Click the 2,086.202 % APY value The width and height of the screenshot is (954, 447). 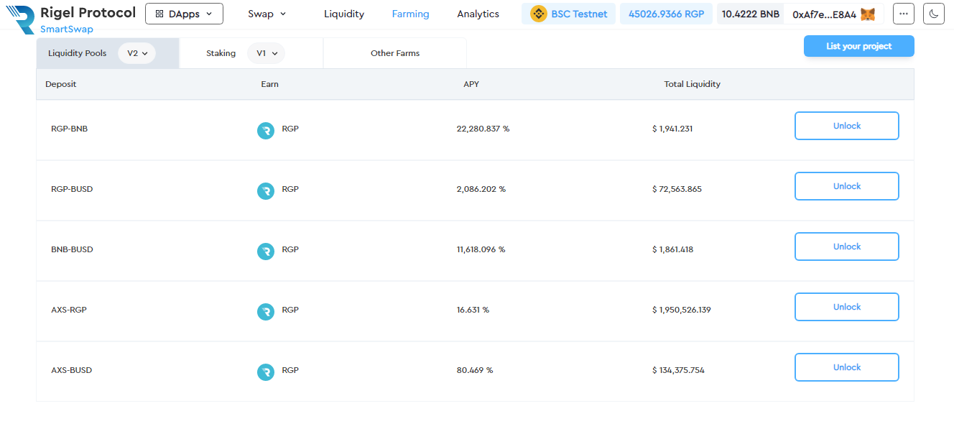point(481,189)
